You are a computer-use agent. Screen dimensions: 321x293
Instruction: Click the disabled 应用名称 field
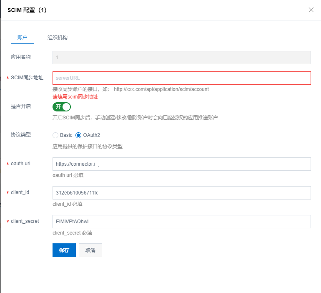pos(181,57)
